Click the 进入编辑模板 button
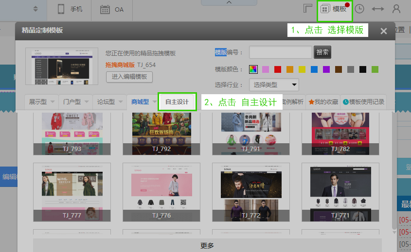The width and height of the screenshot is (411, 252). pos(129,77)
